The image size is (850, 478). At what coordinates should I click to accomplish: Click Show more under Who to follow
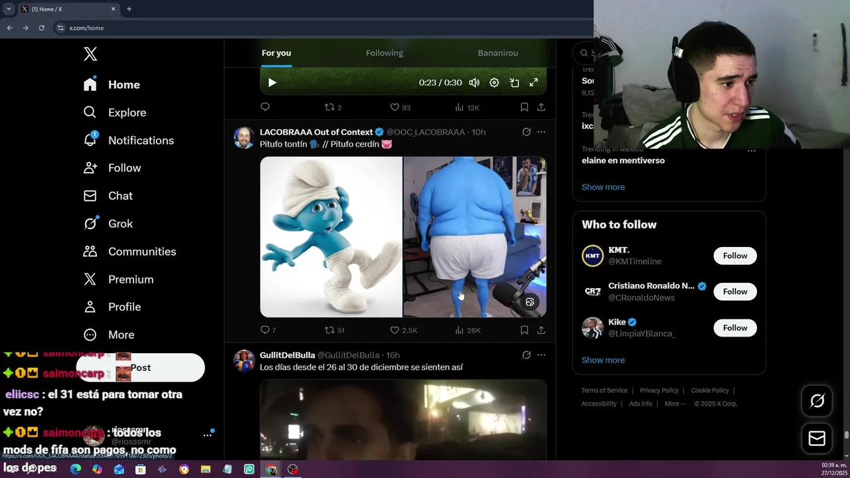click(x=603, y=360)
